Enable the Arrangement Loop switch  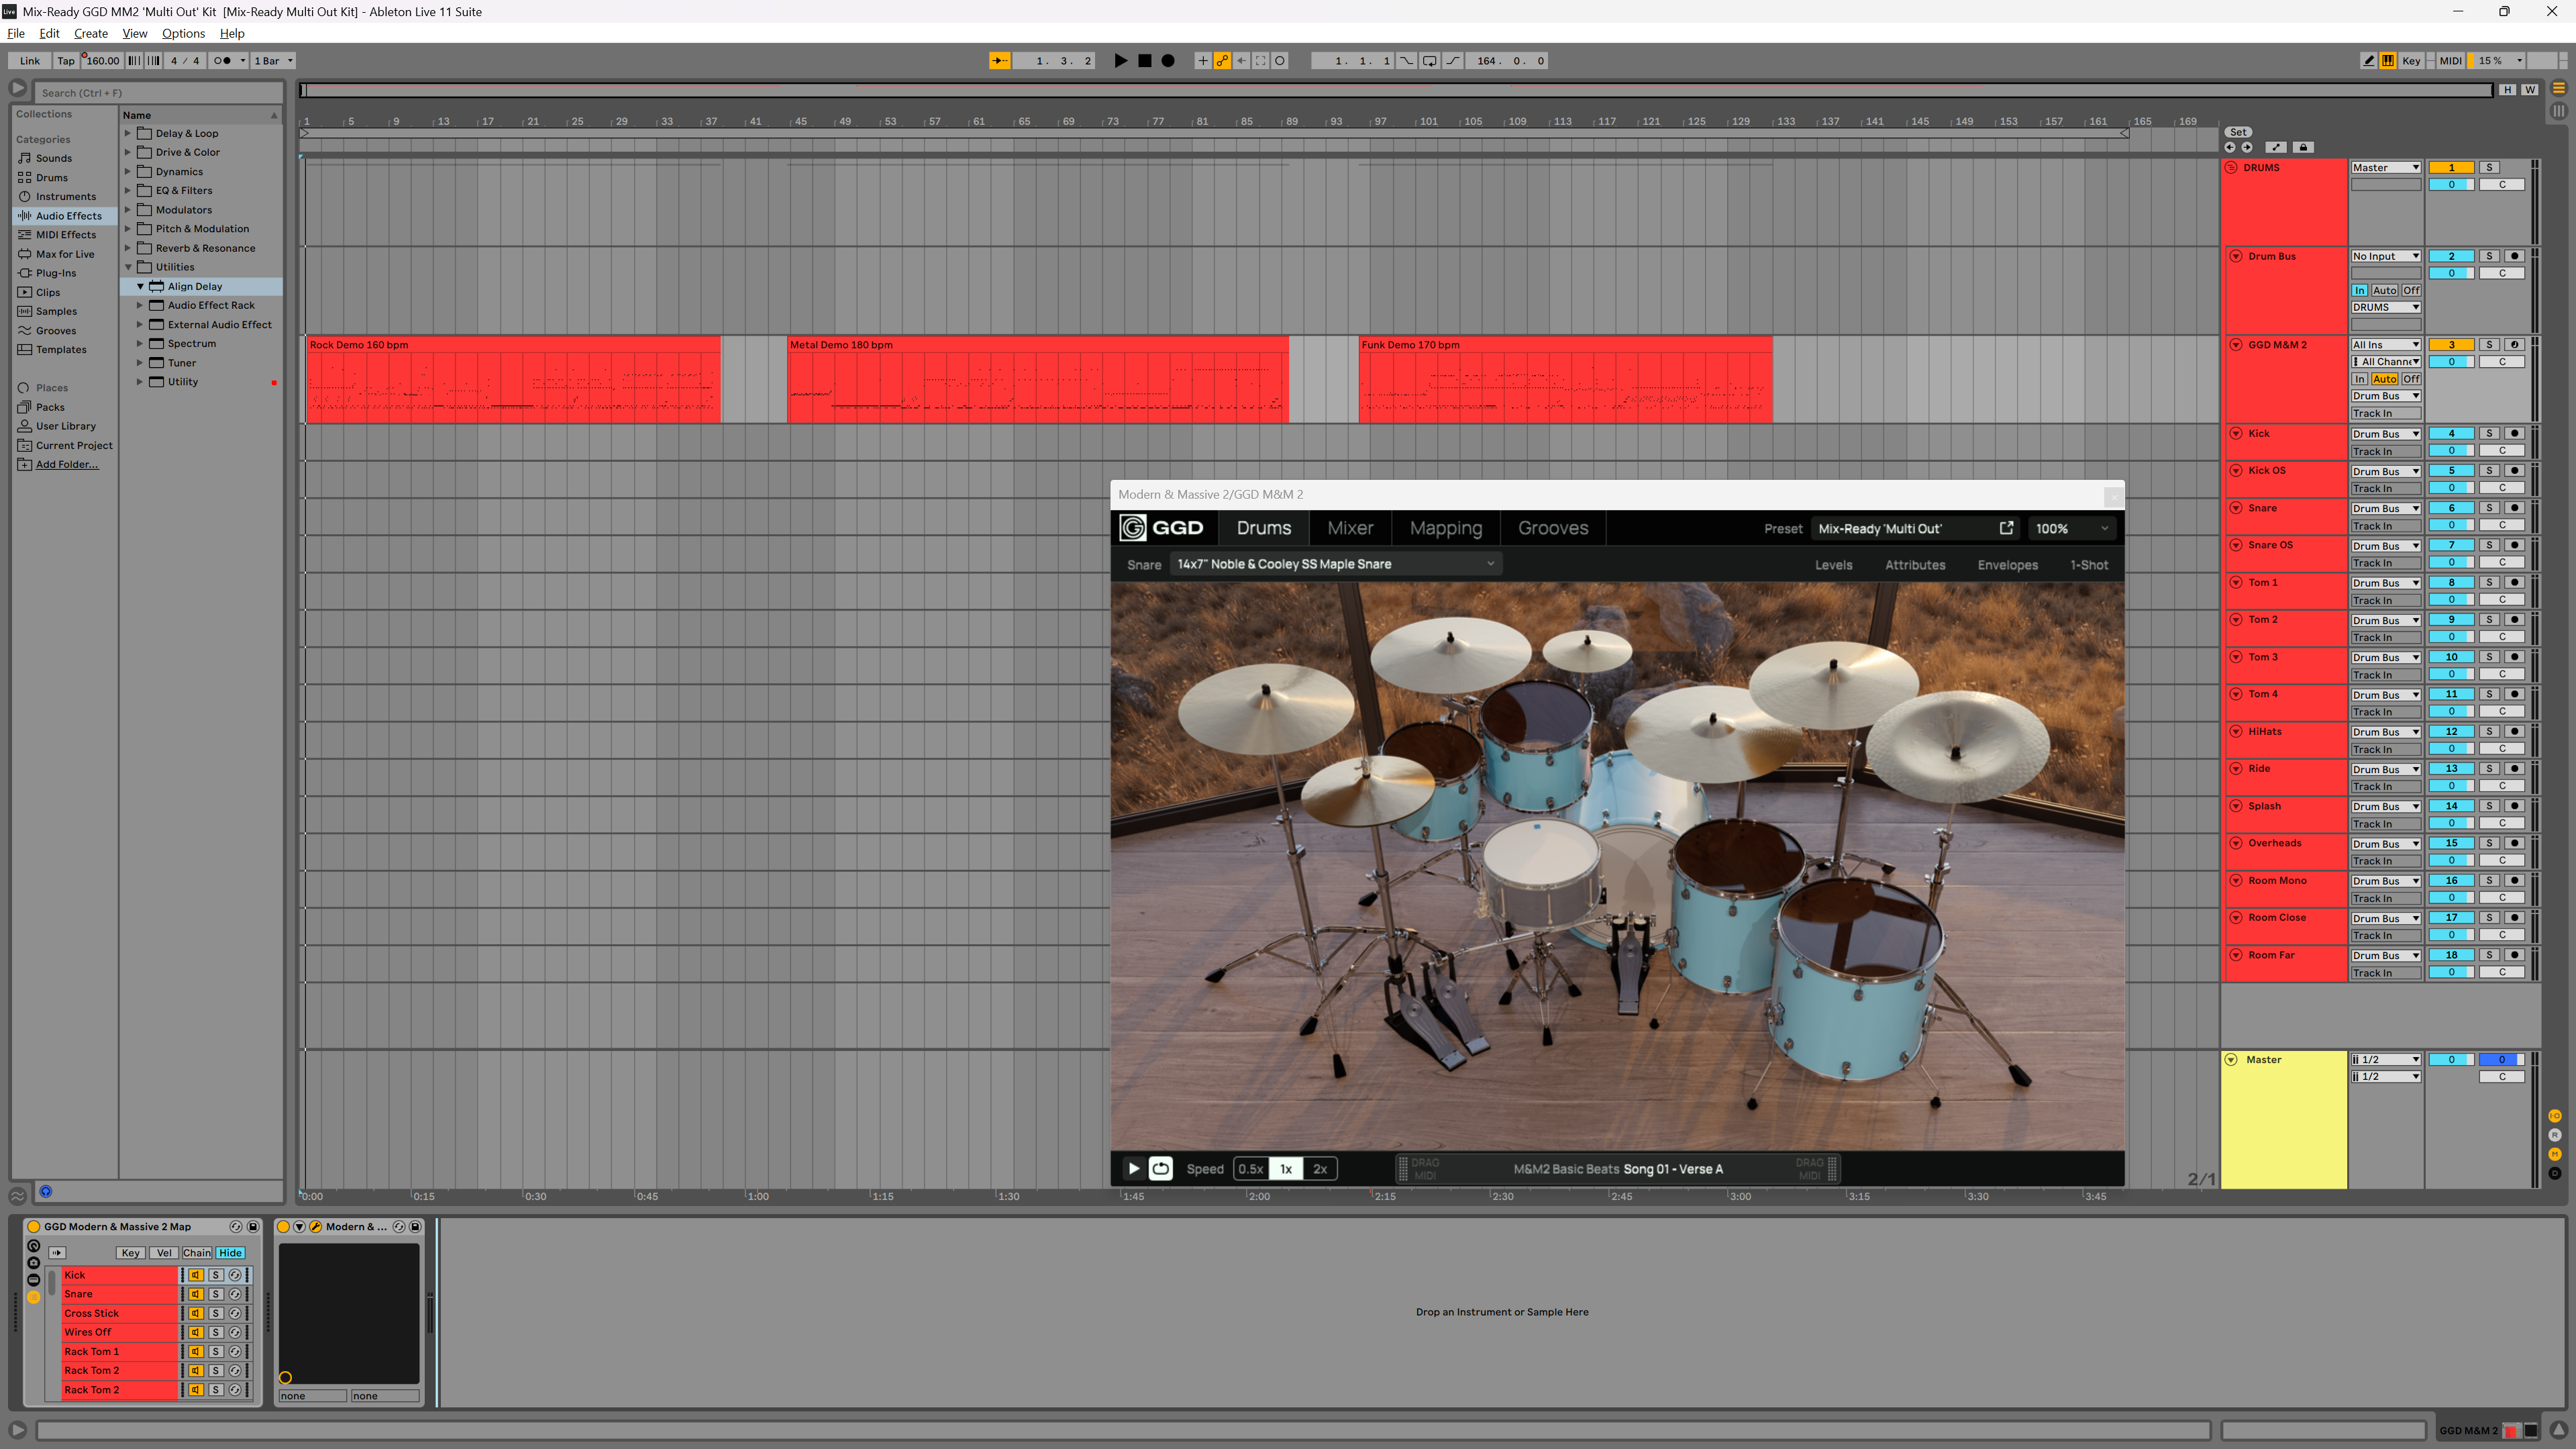1429,61
